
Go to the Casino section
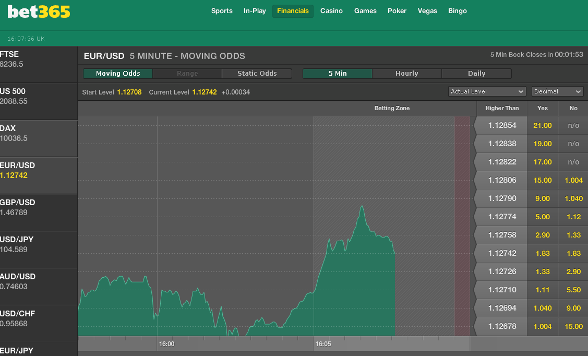[331, 11]
